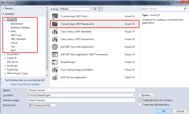The image size is (189, 114).
Task: Select the Console App (.NET Framework) icon
Action: point(55,24)
